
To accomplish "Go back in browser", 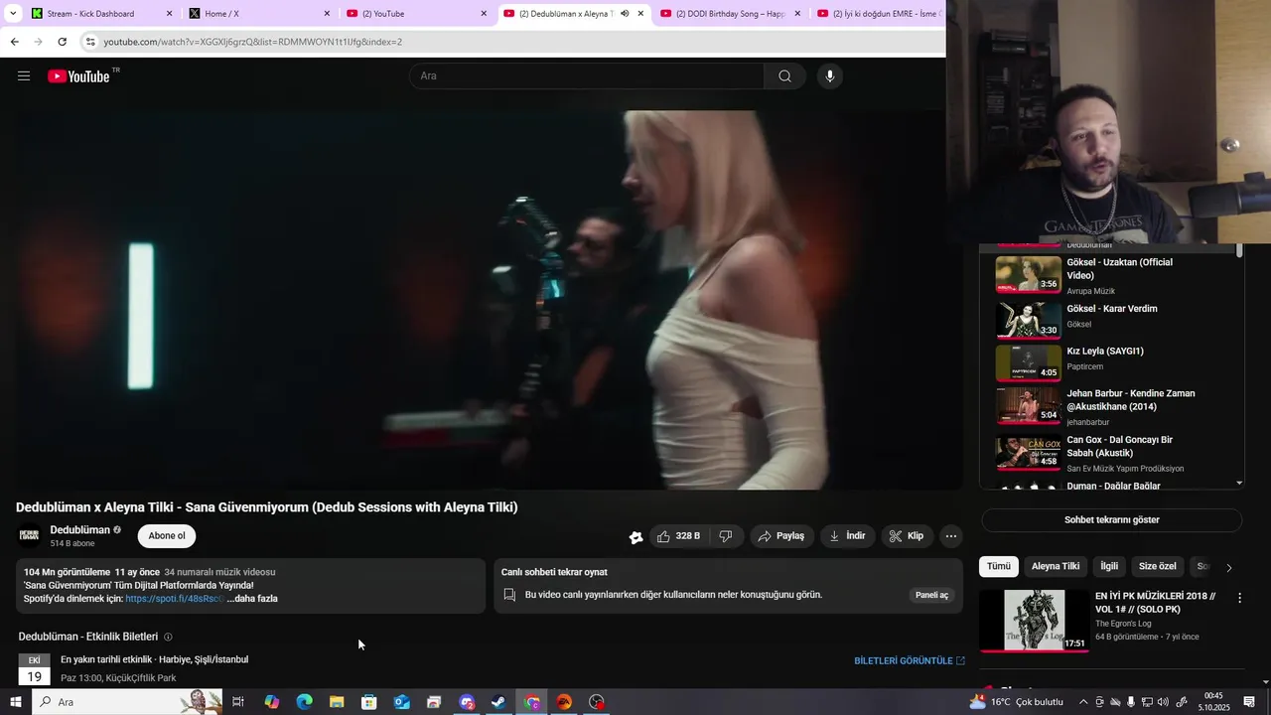I will 14,42.
